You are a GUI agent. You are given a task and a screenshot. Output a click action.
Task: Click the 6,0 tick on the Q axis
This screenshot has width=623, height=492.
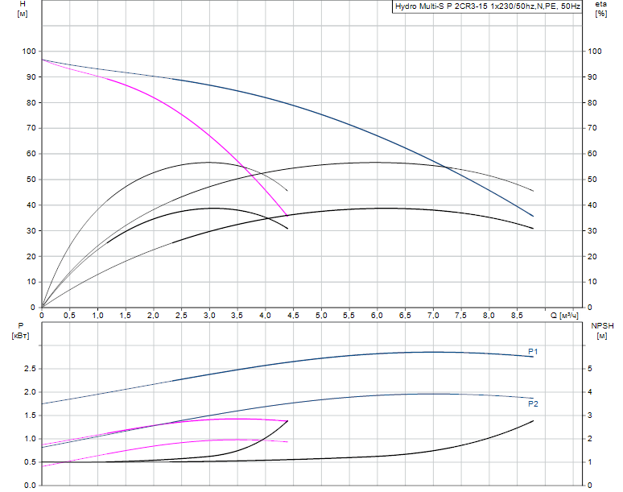click(x=377, y=316)
